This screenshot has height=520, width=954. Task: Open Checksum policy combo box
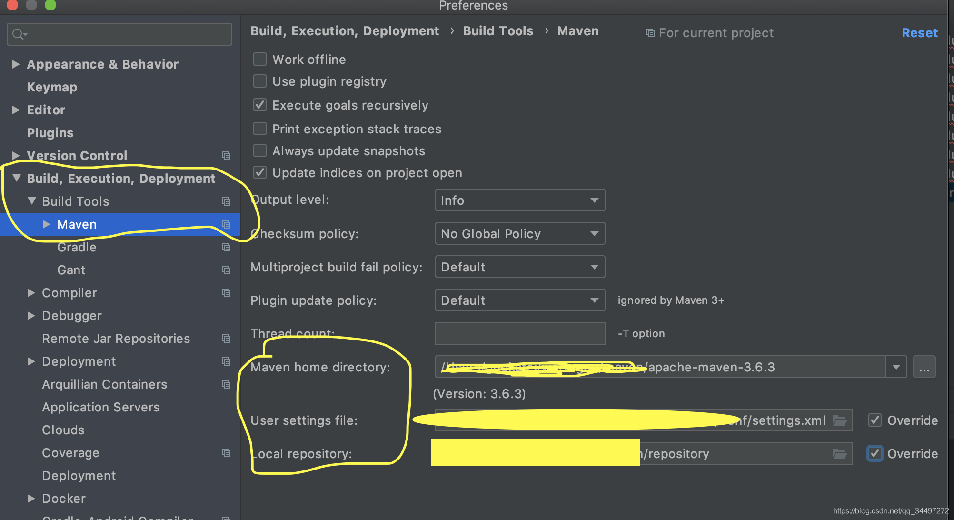pos(520,234)
